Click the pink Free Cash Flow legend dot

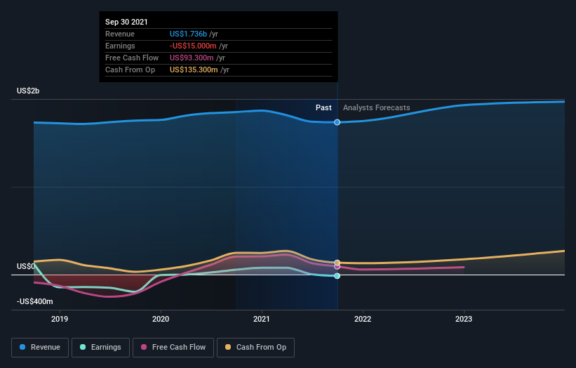(x=144, y=347)
